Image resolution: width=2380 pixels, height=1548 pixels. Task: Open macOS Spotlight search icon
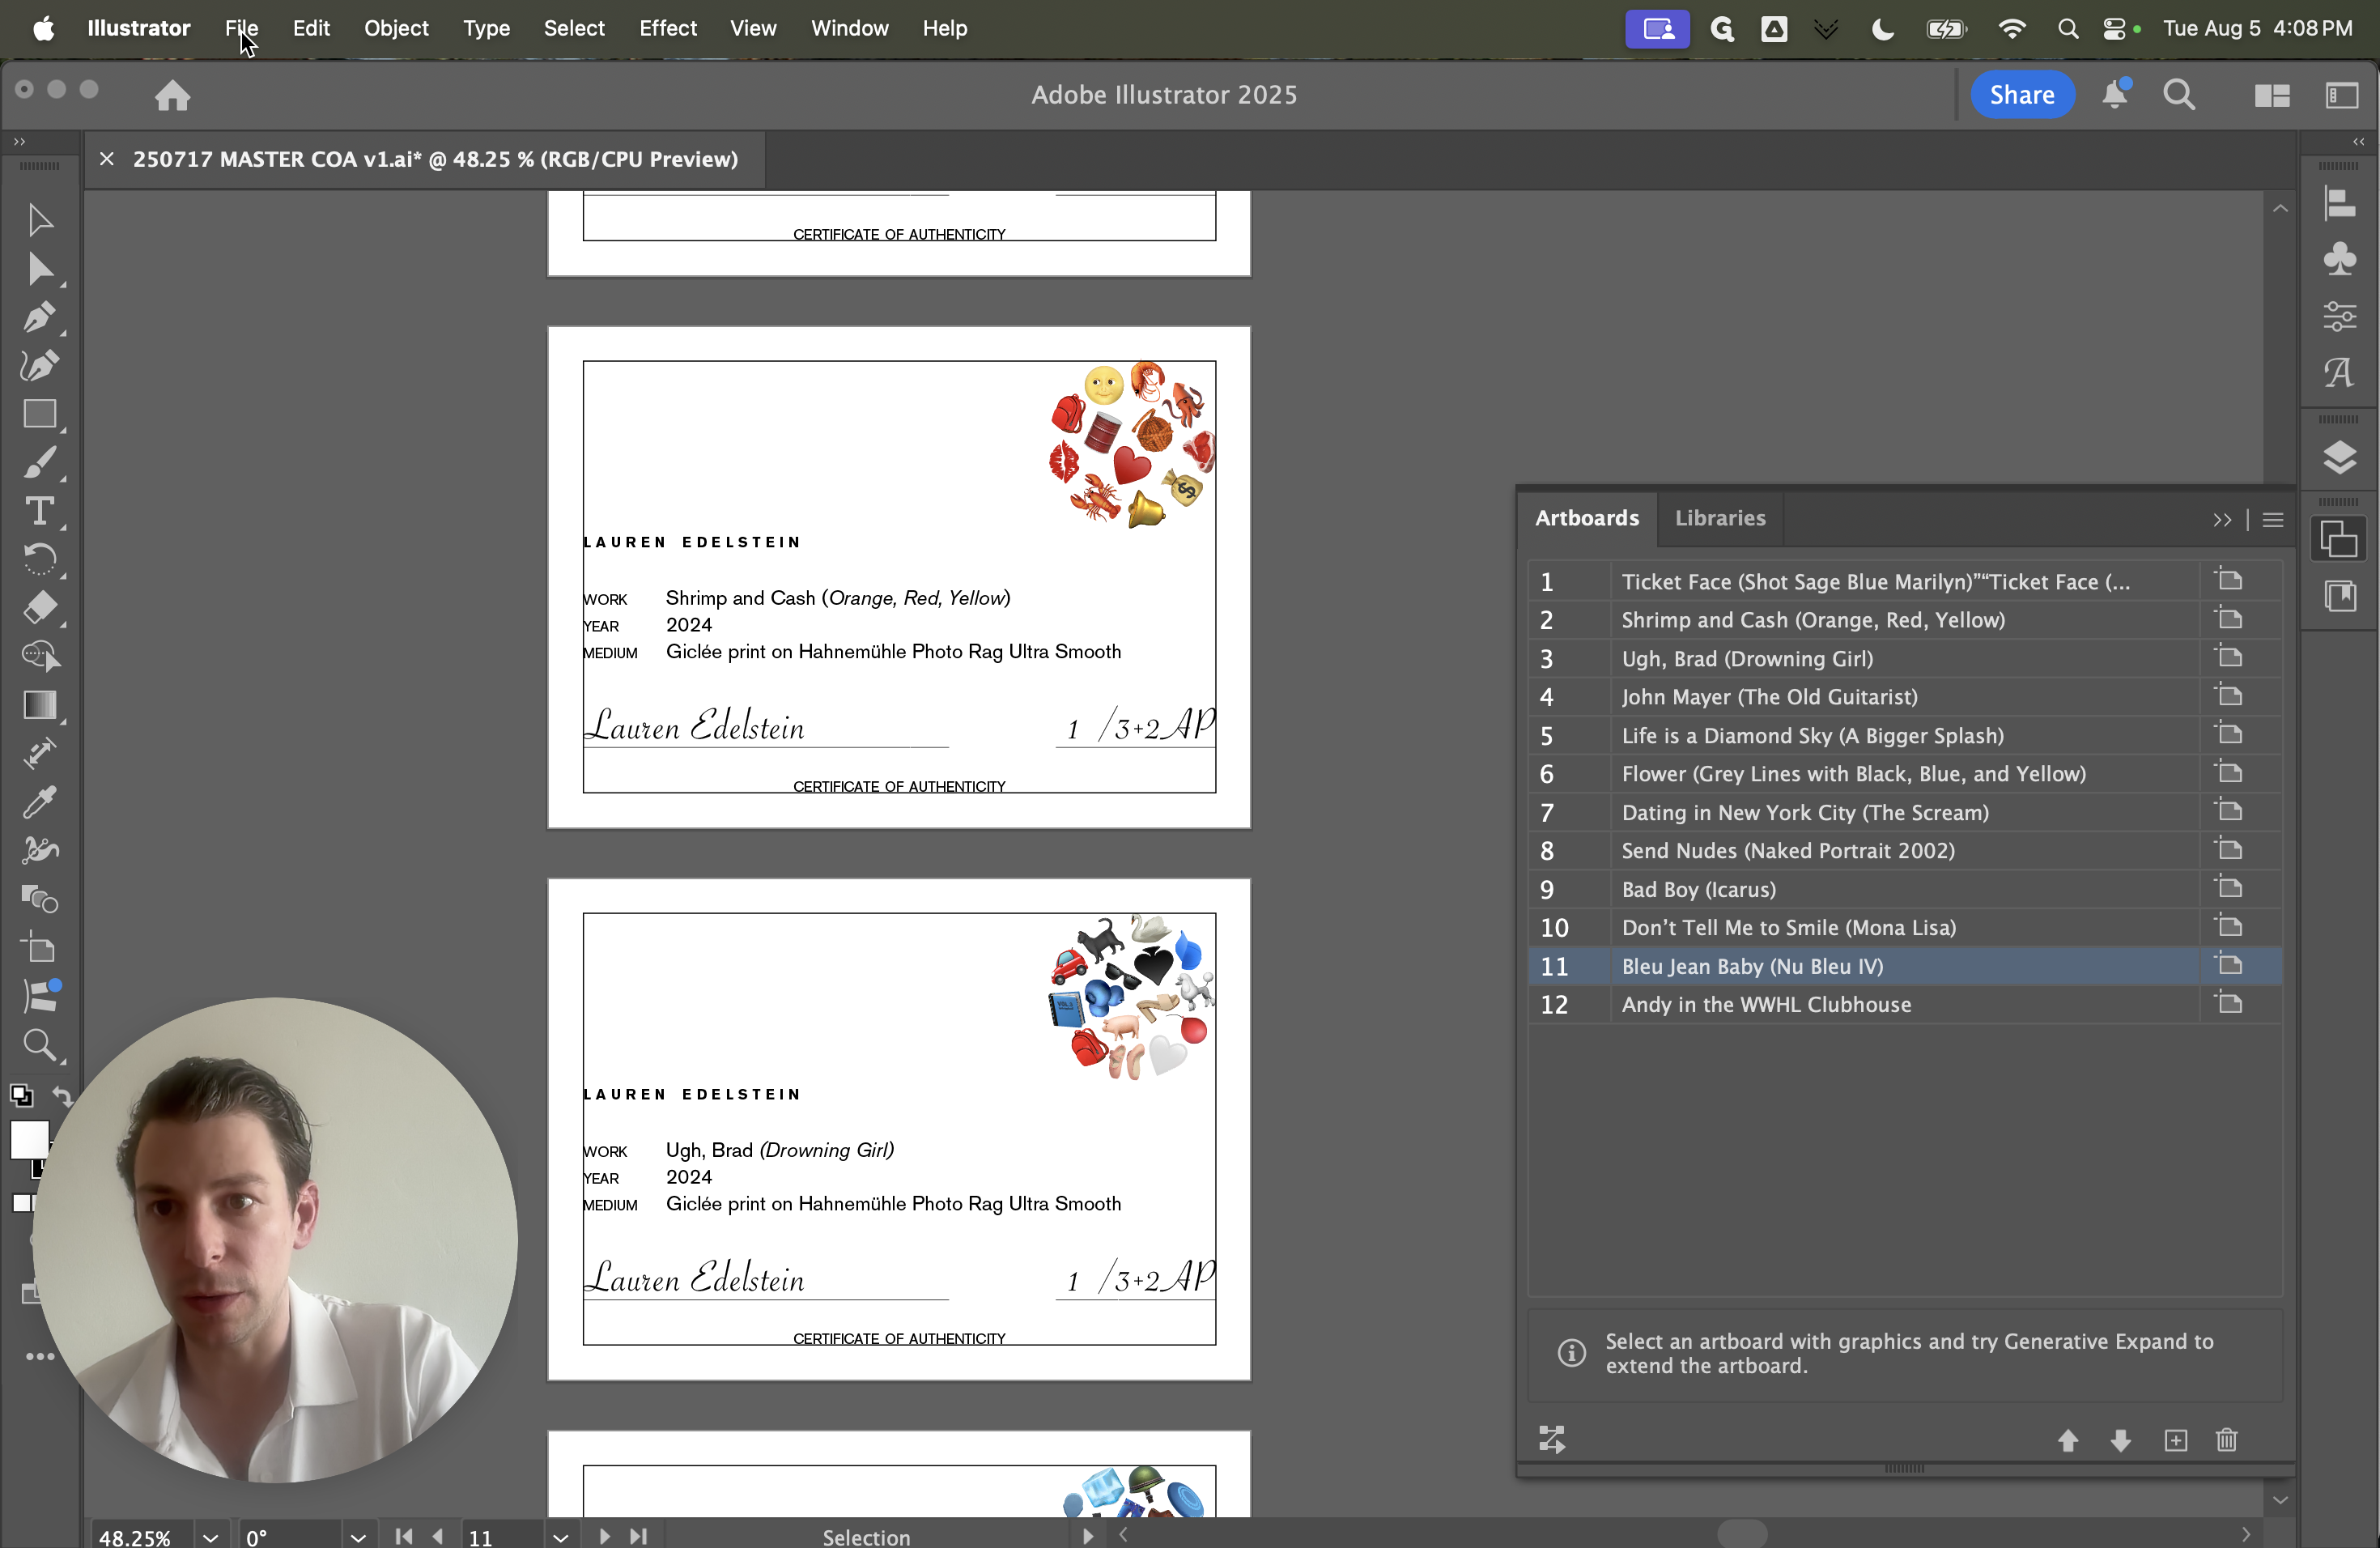pyautogui.click(x=2067, y=28)
